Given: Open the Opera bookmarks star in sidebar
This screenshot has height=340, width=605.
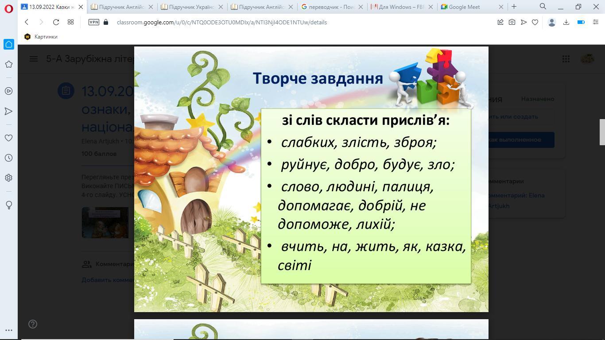Looking at the screenshot, I should pyautogui.click(x=8, y=64).
